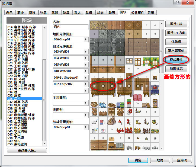Click the 取消 button
This screenshot has width=196, height=167.
160,160
